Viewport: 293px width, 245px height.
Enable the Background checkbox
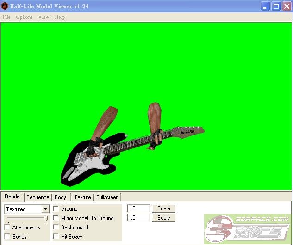click(56, 227)
